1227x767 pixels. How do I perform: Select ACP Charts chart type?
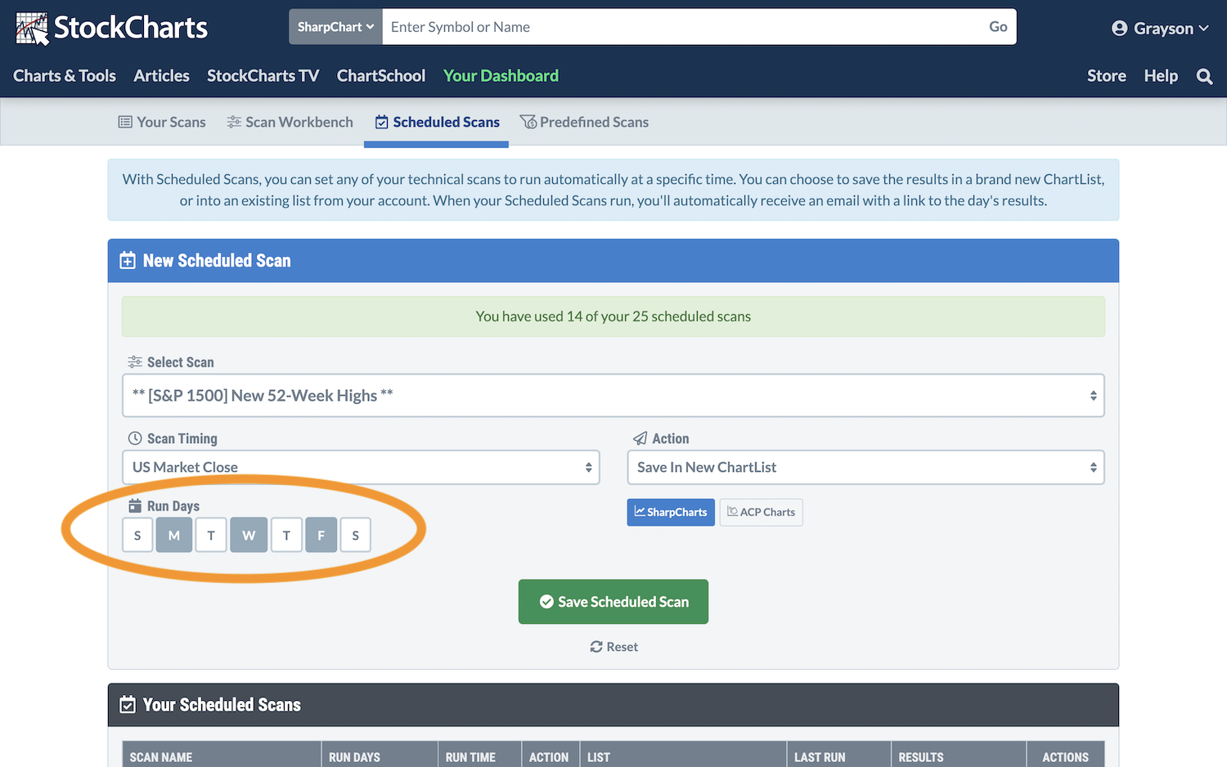761,513
